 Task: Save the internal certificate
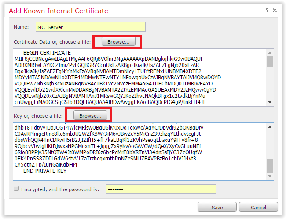tap(217, 207)
